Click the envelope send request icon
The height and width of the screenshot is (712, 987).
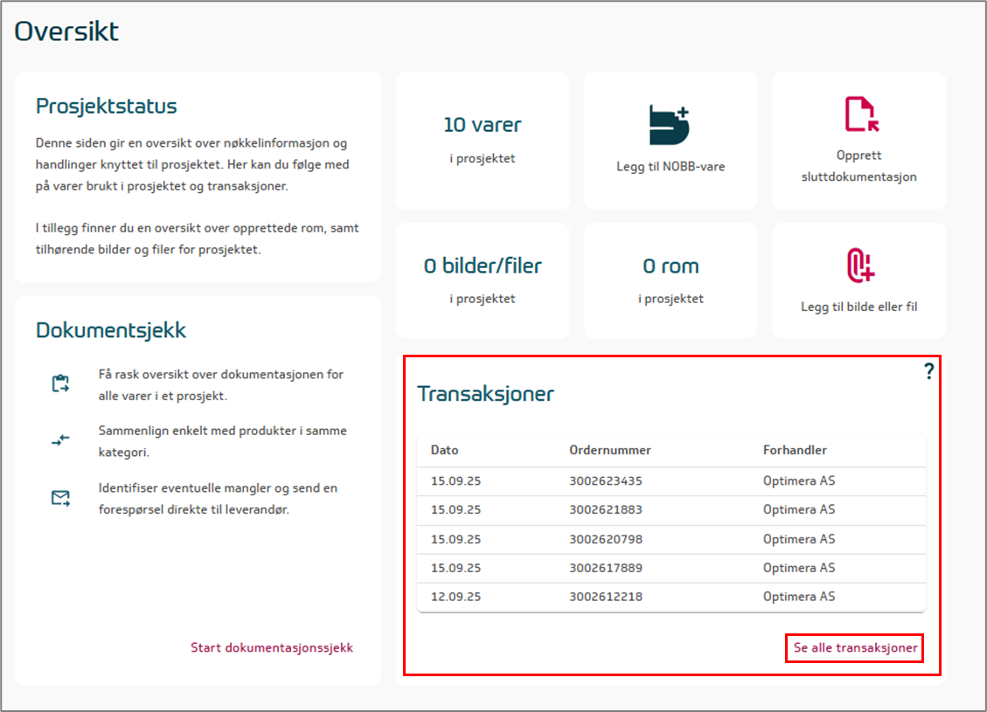tap(60, 499)
